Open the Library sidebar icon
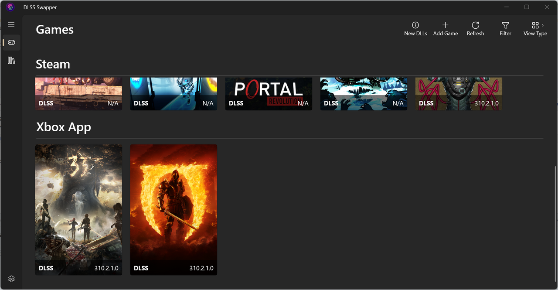The width and height of the screenshot is (558, 290). click(x=11, y=60)
